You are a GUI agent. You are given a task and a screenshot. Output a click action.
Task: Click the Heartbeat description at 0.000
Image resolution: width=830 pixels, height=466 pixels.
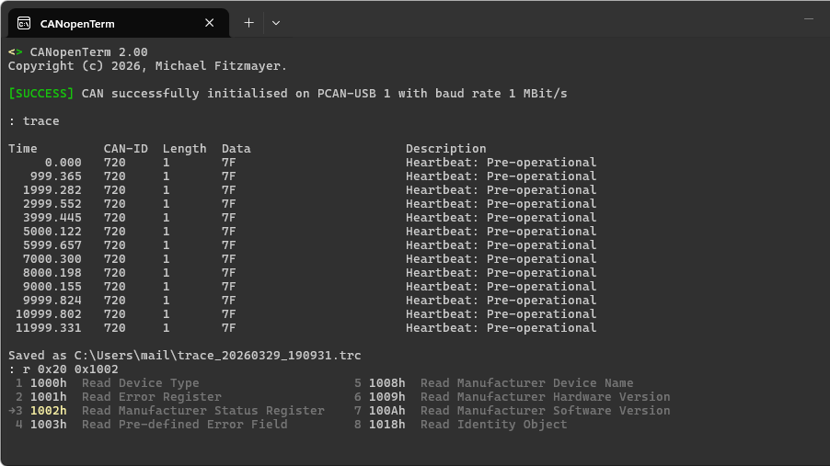click(x=501, y=163)
